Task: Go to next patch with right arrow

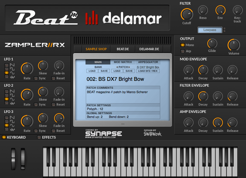Action: click(x=129, y=67)
